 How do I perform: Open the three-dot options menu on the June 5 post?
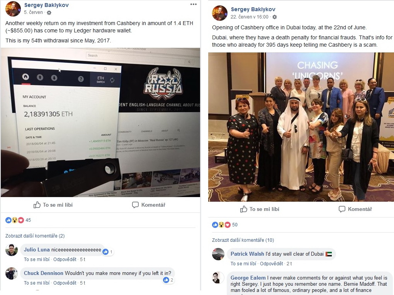click(x=193, y=4)
